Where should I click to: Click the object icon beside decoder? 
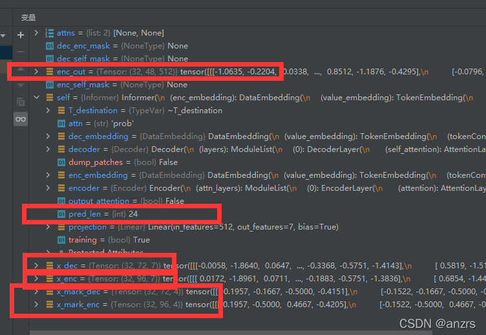coord(61,149)
